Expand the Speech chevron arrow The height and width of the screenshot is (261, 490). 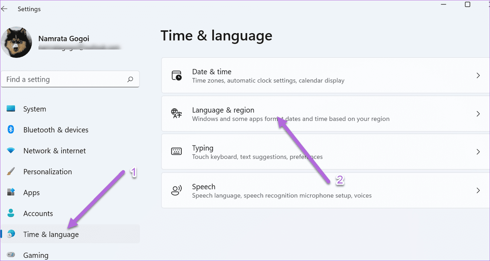pyautogui.click(x=478, y=191)
